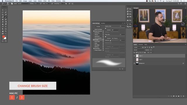Create new brush in Brush Settings
The image size is (187, 105).
coord(123,69)
